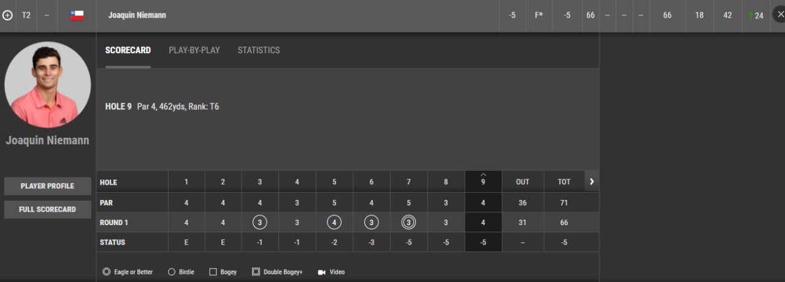Viewport: 785px width, 282px height.
Task: Switch to the Play-By-Play tab
Action: click(x=194, y=50)
